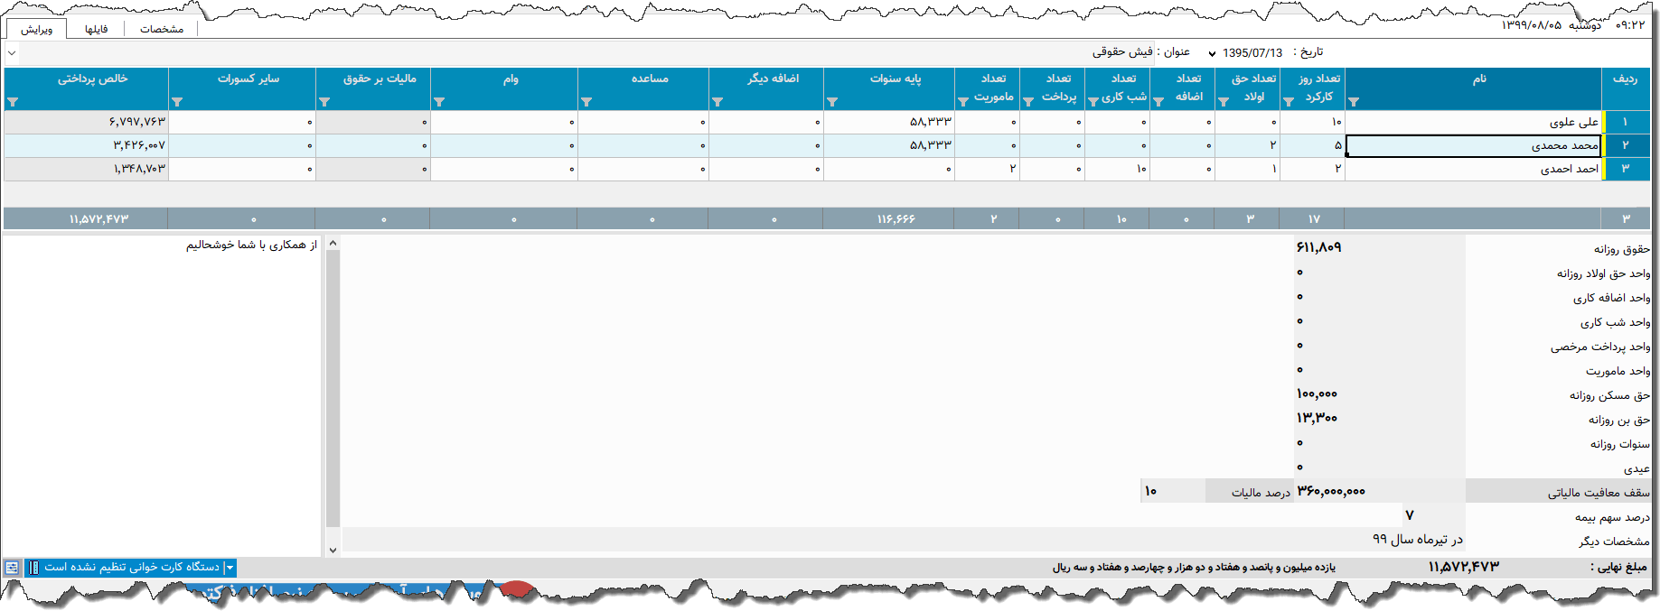
Task: Select the ویرایش tab
Action: coord(37,29)
